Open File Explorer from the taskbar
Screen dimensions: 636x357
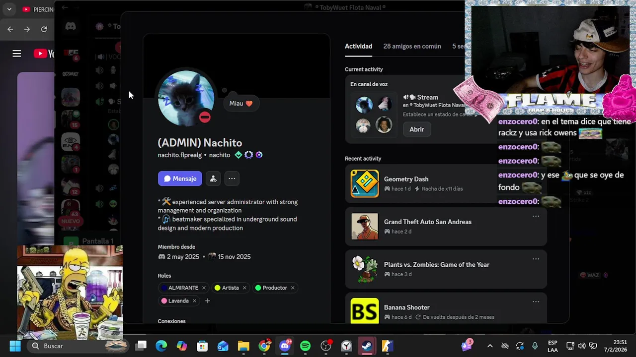click(243, 346)
